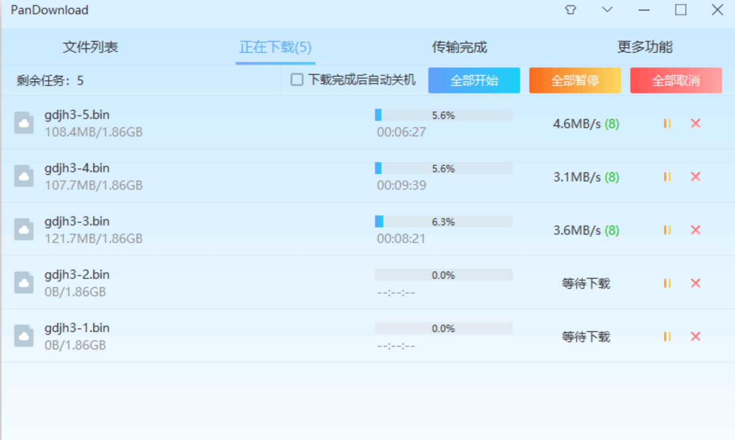The image size is (735, 440).
Task: Maximize the PanDownload window
Action: [x=681, y=10]
